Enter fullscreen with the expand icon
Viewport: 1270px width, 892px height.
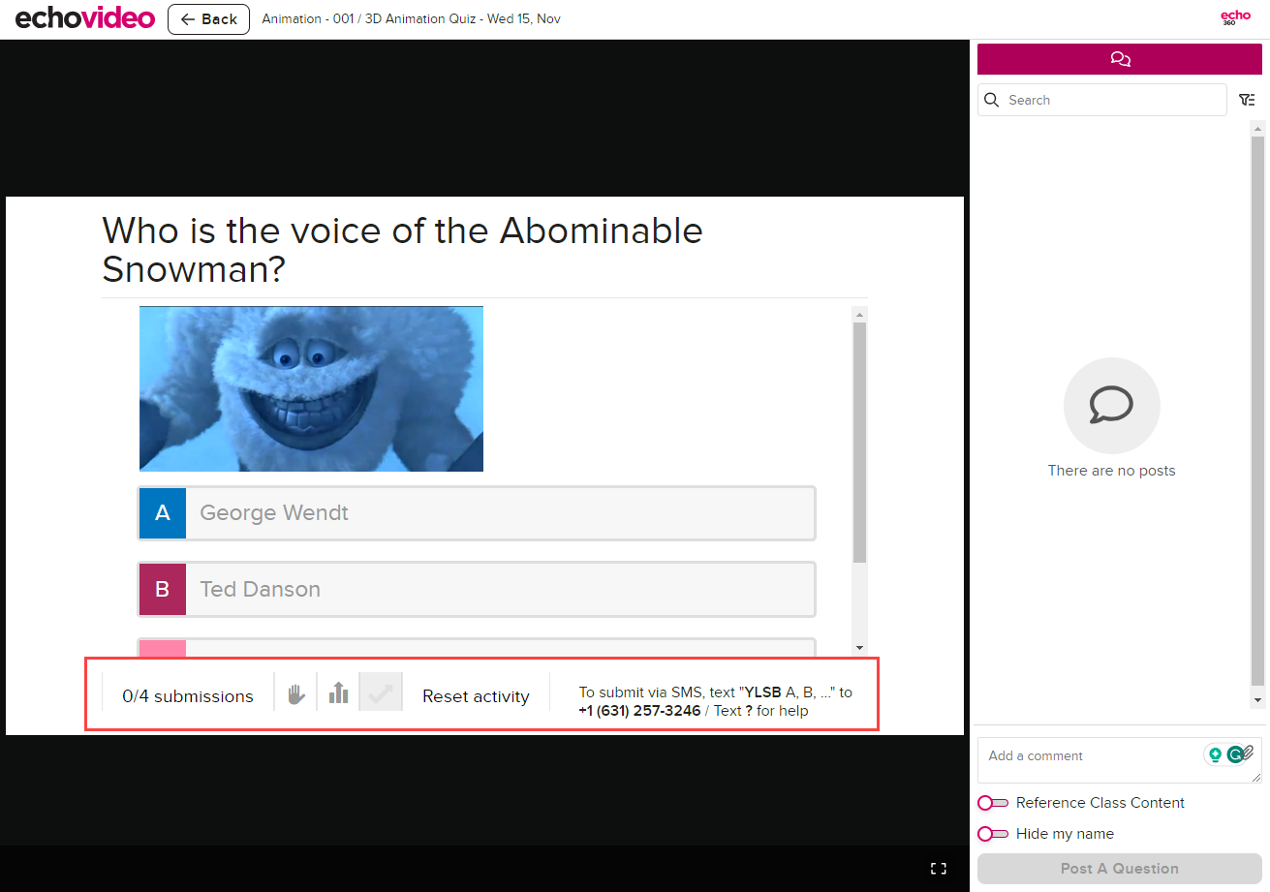pyautogui.click(x=938, y=869)
